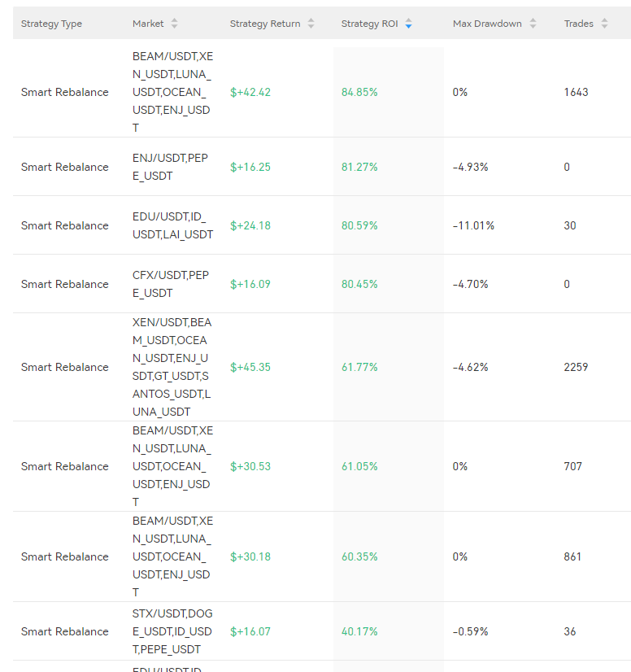Screen dimensions: 631x672
Task: Click the Max Drawdown header label
Action: [x=487, y=24]
